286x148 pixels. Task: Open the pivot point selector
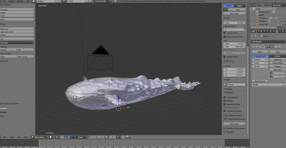coord(57,137)
